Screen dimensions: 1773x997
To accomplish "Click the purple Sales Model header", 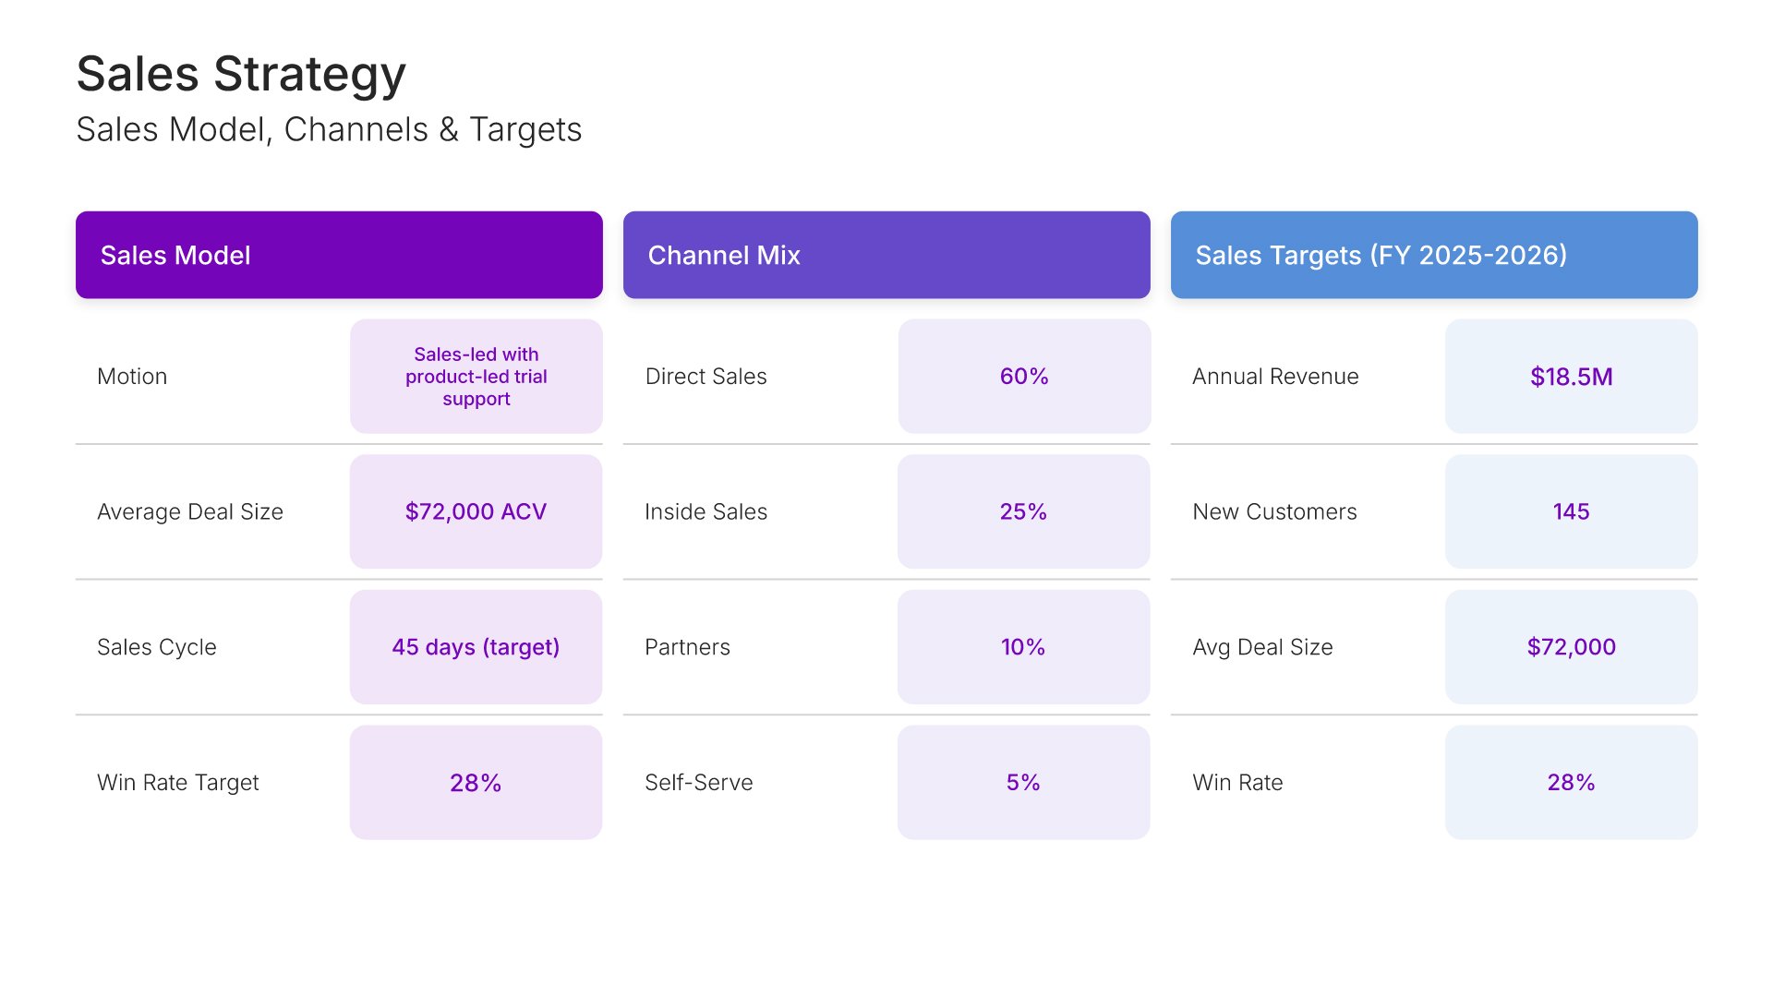I will point(339,255).
